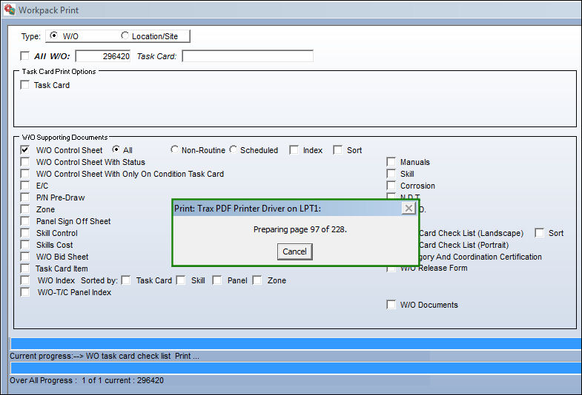Click the W/O Release Form label
This screenshot has width=582, height=395.
coord(434,268)
